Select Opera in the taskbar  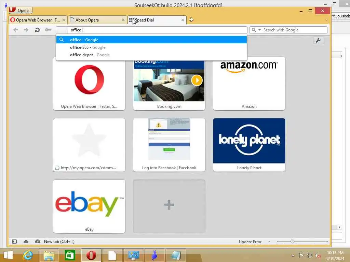[91, 255]
